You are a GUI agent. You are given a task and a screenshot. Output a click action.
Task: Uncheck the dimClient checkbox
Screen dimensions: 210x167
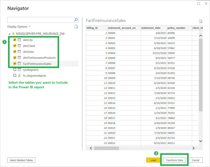tap(15, 46)
